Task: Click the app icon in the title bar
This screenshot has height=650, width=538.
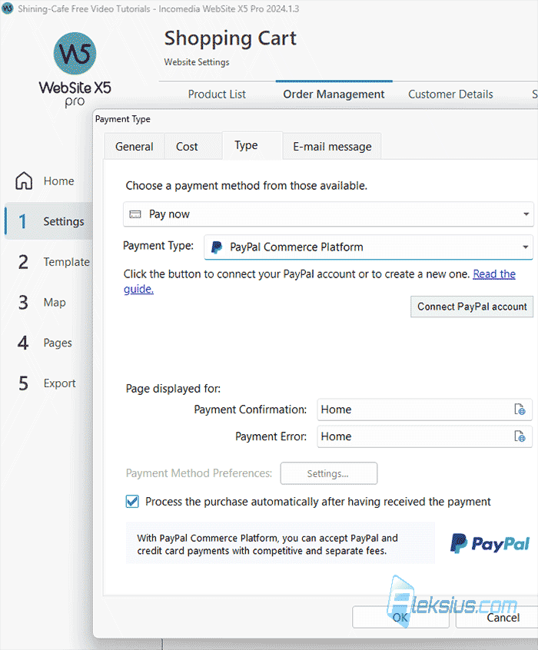Action: (x=8, y=8)
